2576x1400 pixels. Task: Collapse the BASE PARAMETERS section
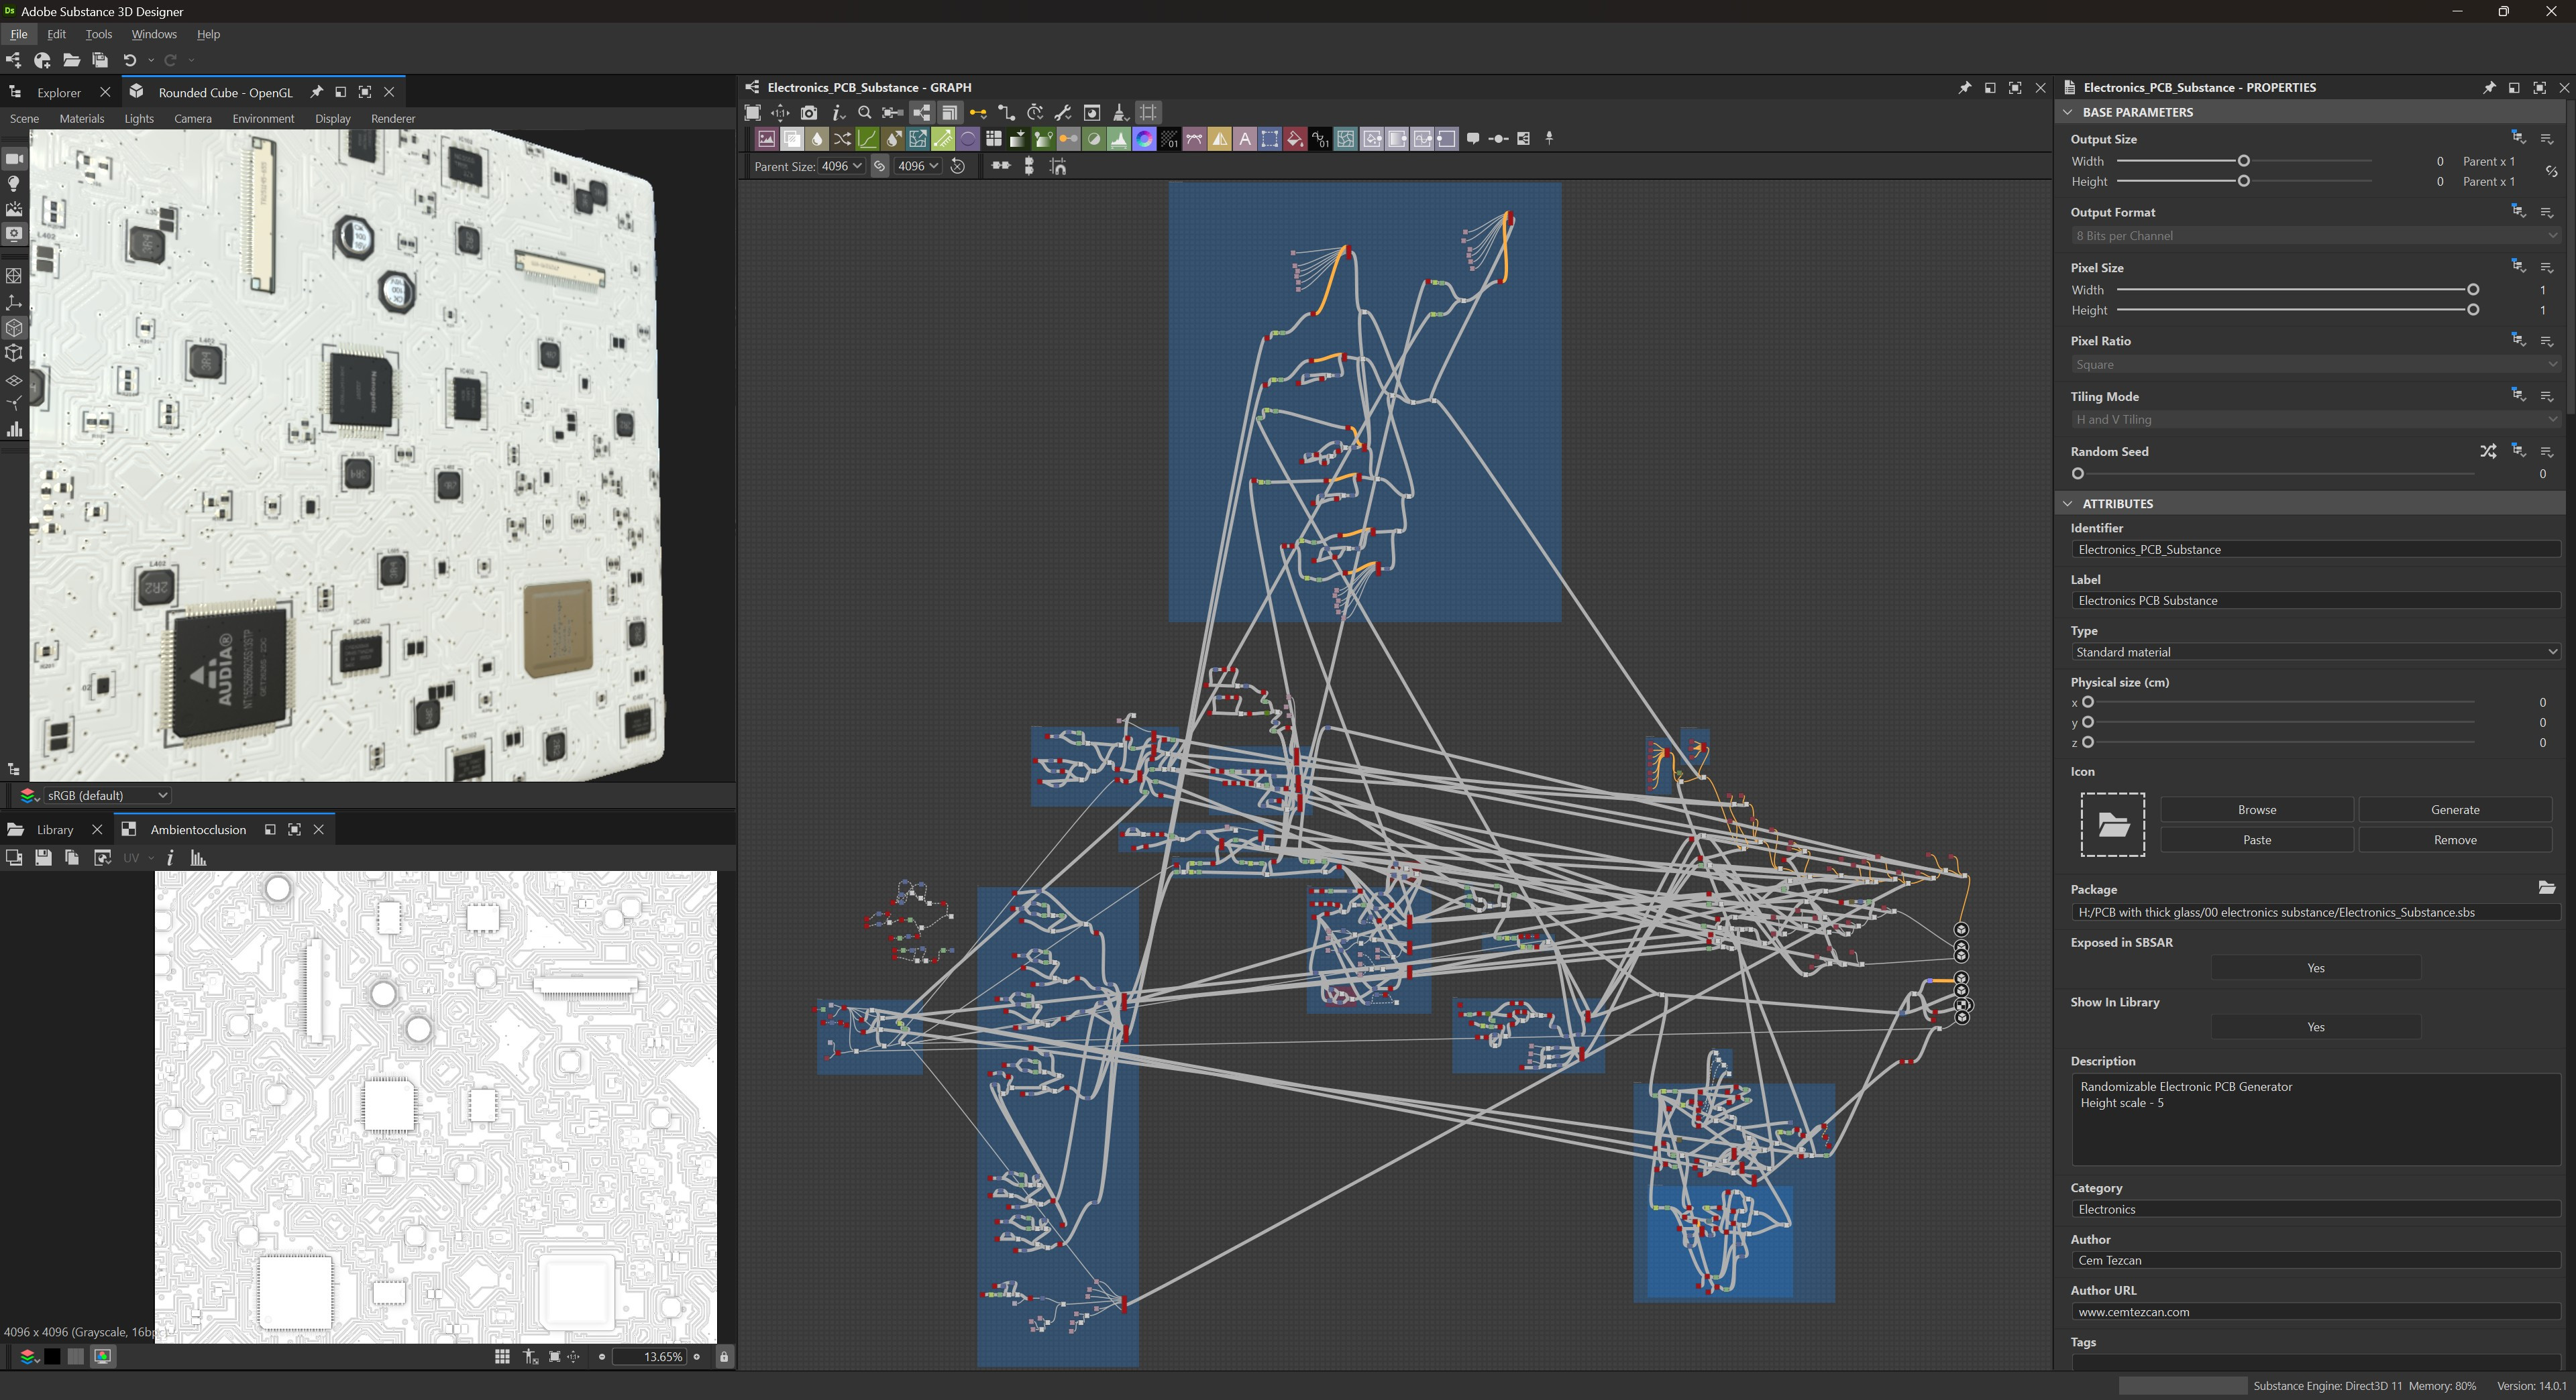coord(2068,112)
